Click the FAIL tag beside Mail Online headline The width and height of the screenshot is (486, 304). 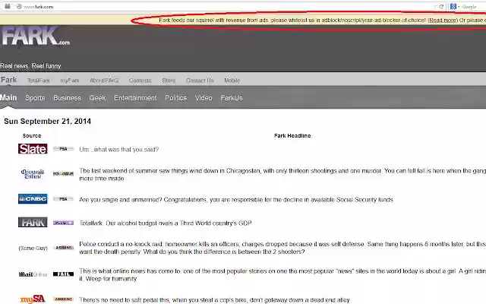[63, 274]
